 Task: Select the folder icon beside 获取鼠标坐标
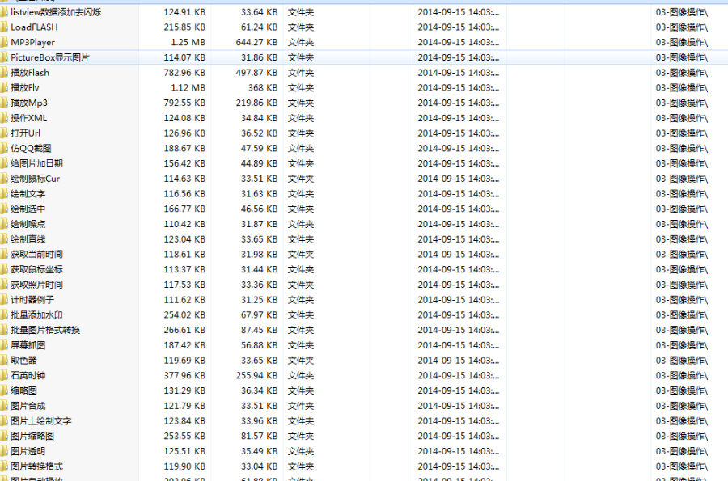4,269
